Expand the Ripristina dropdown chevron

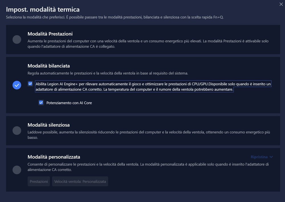271,157
